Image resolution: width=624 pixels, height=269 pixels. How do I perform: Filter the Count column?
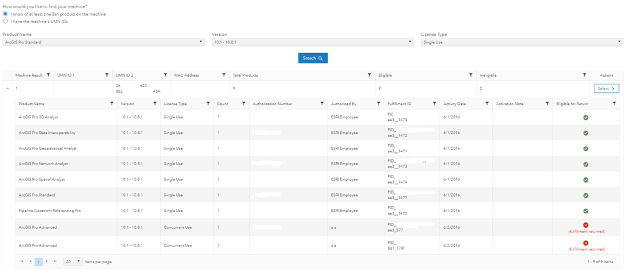tap(243, 104)
